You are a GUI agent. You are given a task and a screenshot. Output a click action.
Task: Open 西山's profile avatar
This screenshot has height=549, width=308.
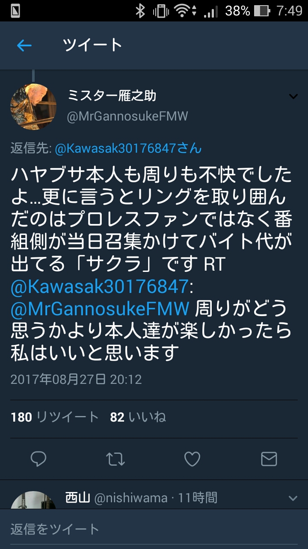(x=33, y=500)
